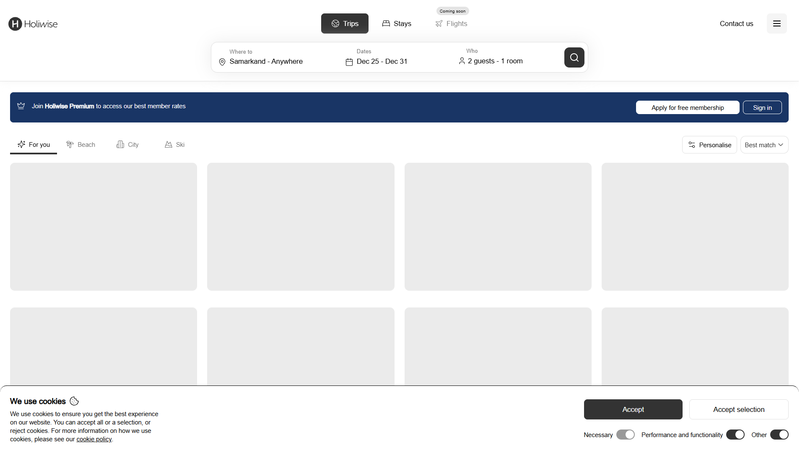Click the palm tree Beach icon
This screenshot has width=805, height=453.
click(70, 144)
